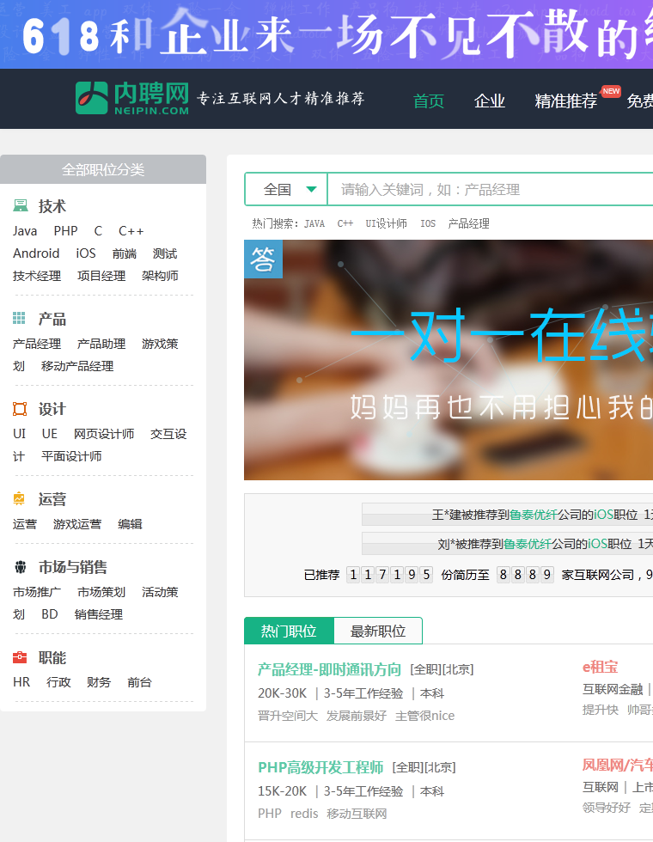Click the 答 badge on the banner

[x=263, y=259]
